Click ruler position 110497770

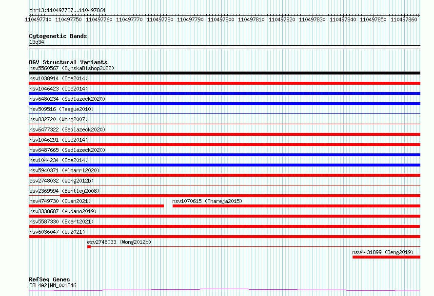129,19
